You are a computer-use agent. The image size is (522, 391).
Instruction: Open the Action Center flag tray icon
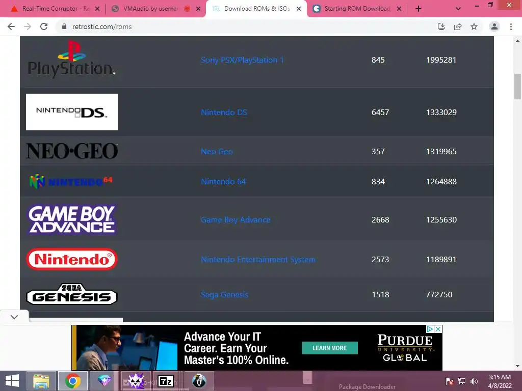(450, 381)
